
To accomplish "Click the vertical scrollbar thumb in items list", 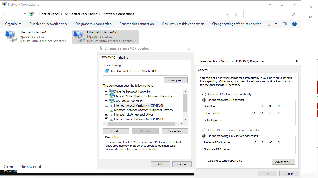I will click(185, 103).
